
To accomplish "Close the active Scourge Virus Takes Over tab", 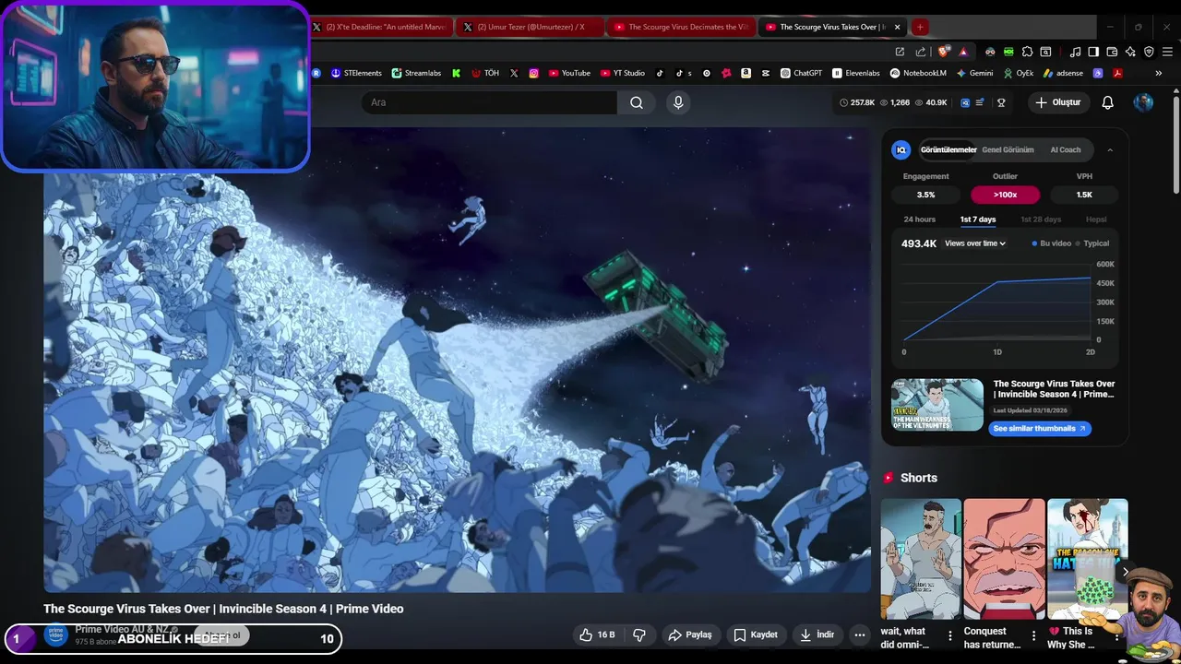I will click(897, 27).
